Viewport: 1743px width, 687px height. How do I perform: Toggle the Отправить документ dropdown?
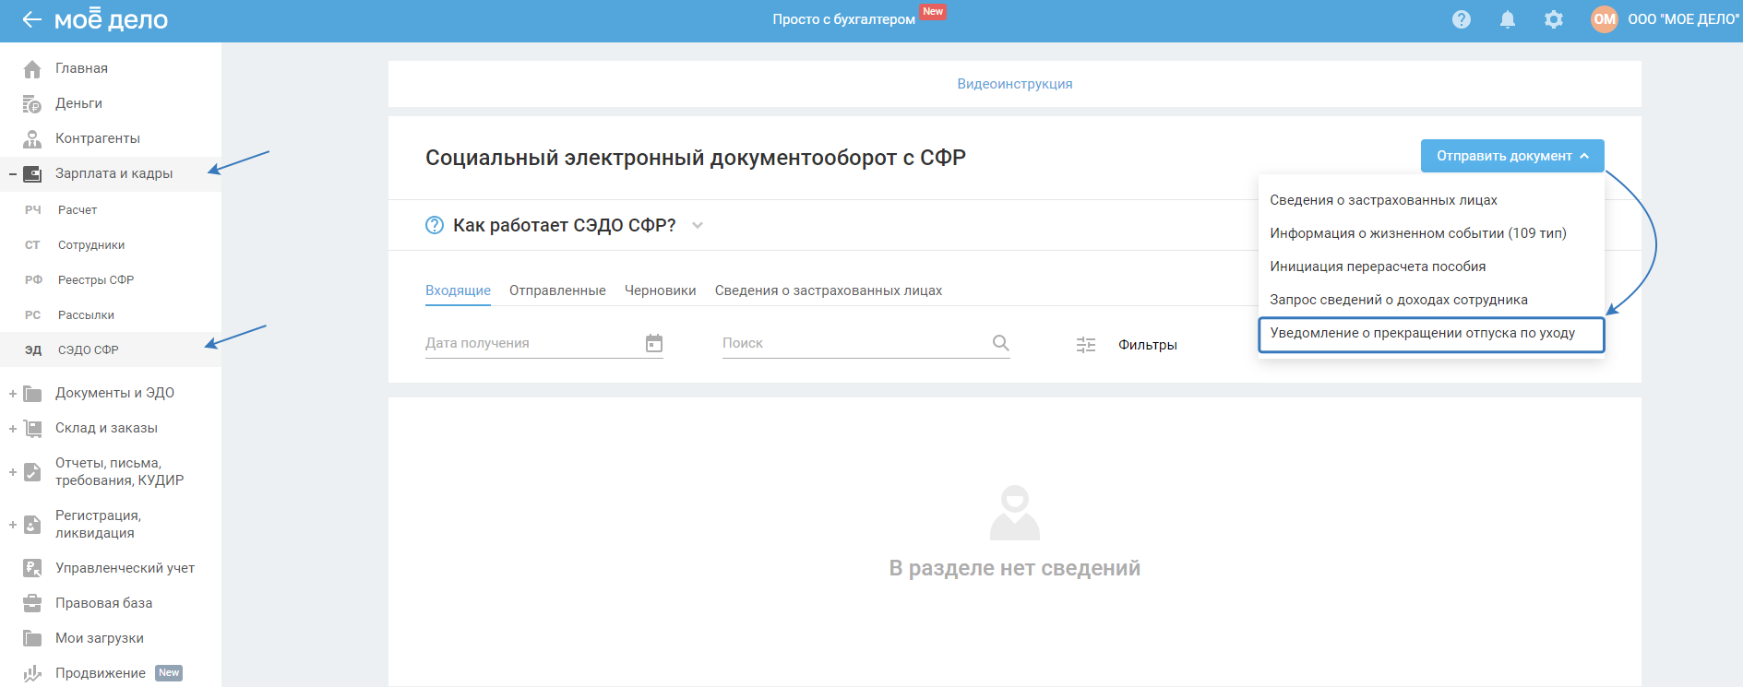click(x=1511, y=156)
